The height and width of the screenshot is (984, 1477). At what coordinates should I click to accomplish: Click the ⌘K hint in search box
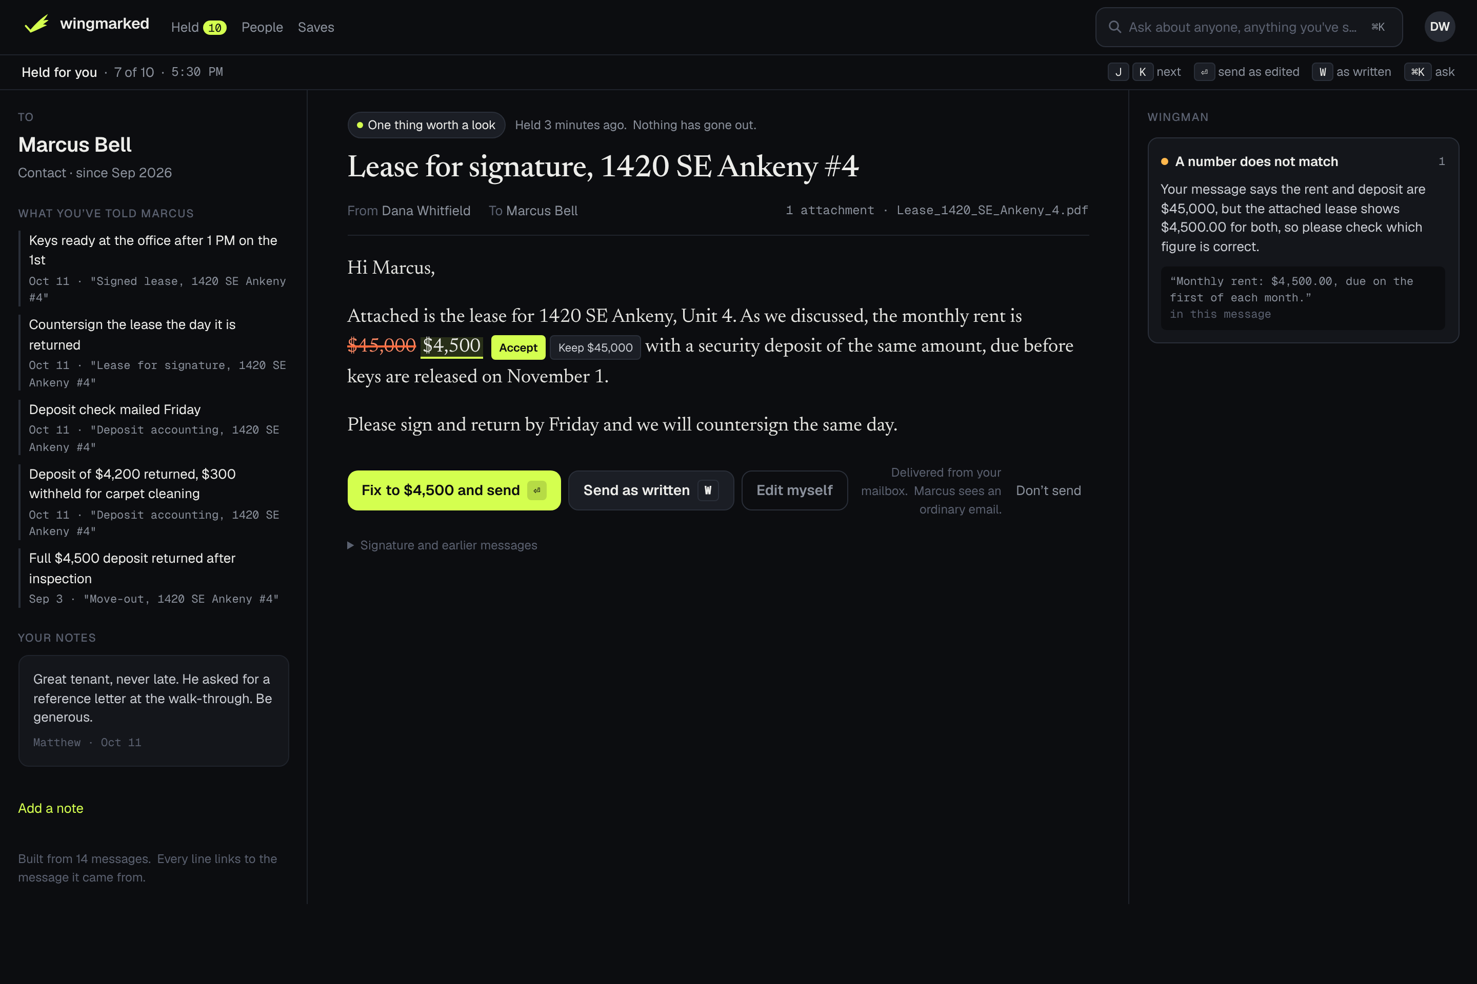coord(1378,27)
